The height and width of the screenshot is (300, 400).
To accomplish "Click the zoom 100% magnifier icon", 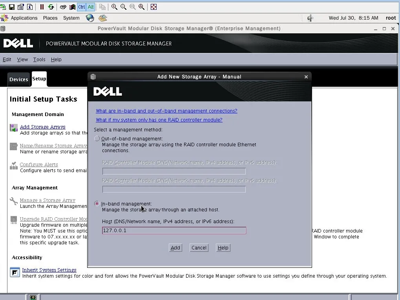I will 132,7.
